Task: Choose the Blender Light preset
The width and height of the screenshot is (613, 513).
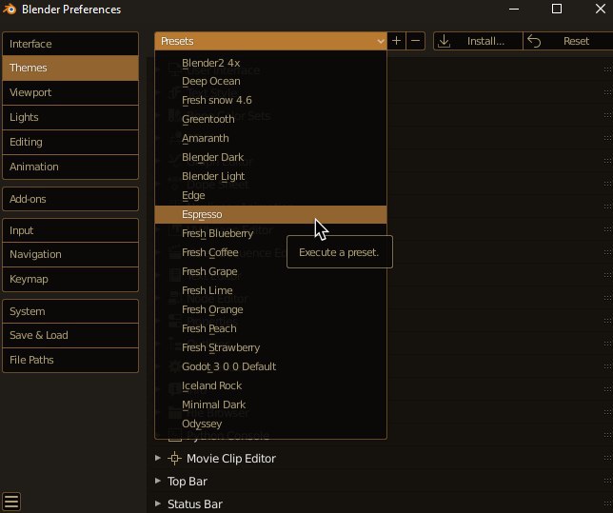Action: tap(270, 176)
